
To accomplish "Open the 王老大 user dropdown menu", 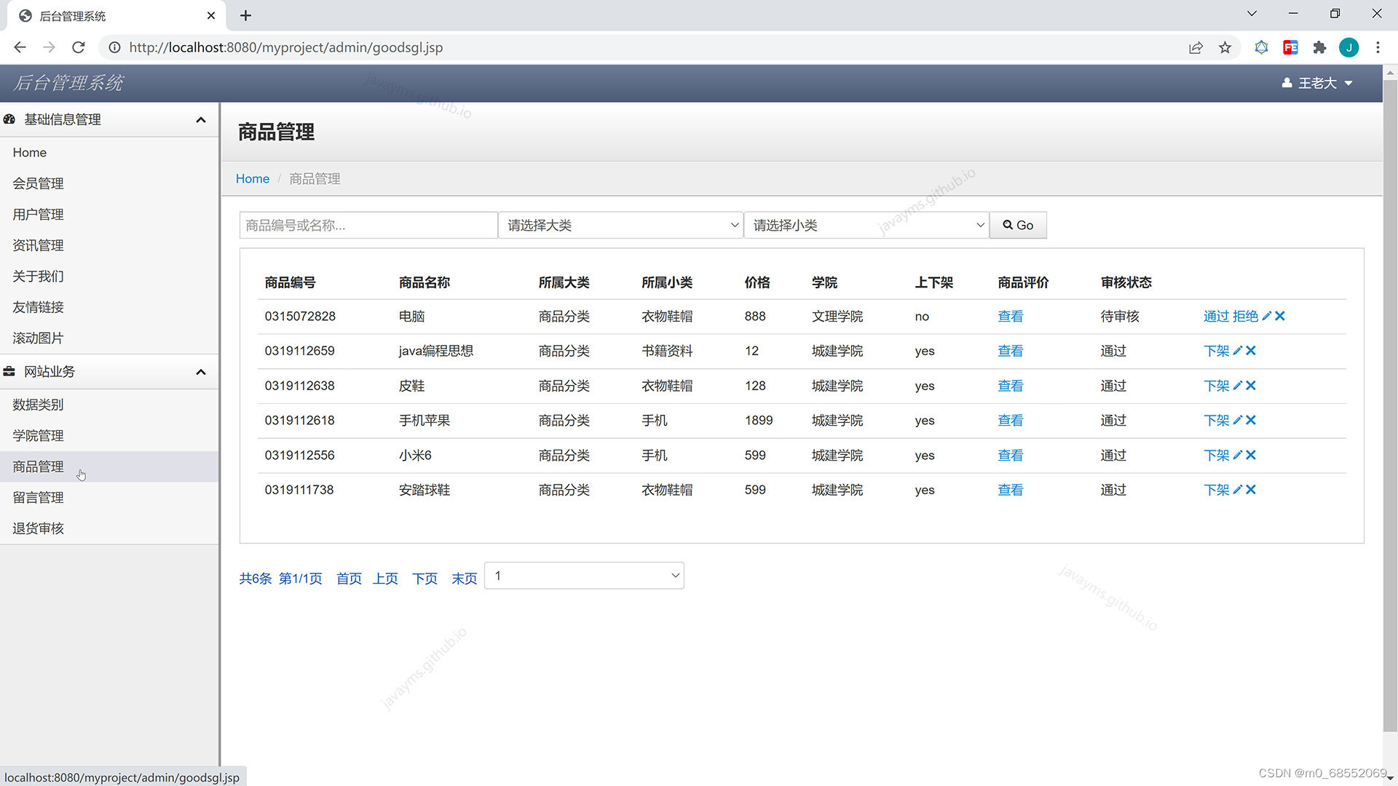I will [1317, 84].
